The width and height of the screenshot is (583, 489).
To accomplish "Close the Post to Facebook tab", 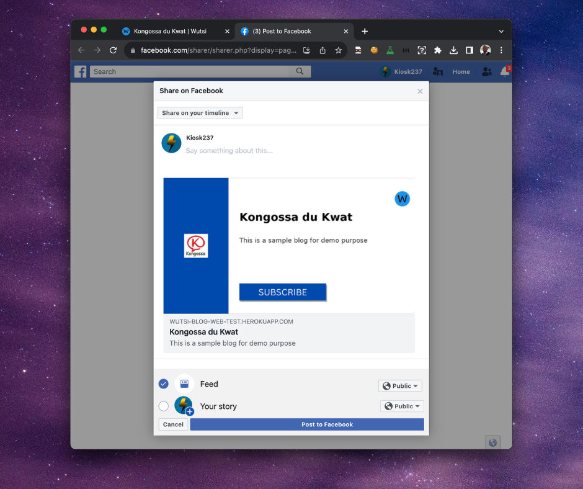I will pyautogui.click(x=346, y=31).
